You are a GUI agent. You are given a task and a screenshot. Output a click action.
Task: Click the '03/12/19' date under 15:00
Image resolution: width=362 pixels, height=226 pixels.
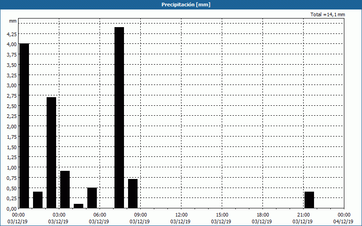click(x=221, y=221)
